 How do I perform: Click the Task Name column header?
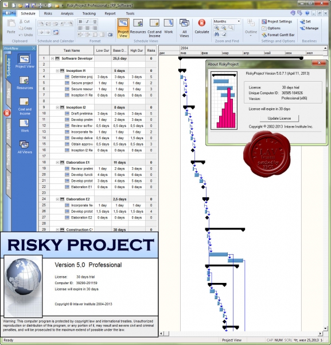click(x=72, y=51)
